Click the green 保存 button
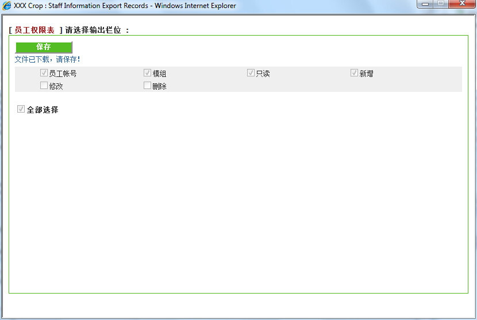The image size is (477, 320). click(x=44, y=47)
